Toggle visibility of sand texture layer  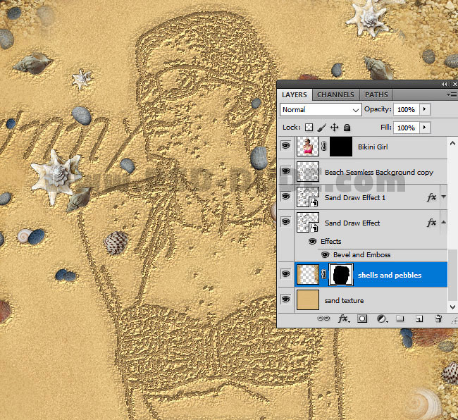tap(285, 299)
